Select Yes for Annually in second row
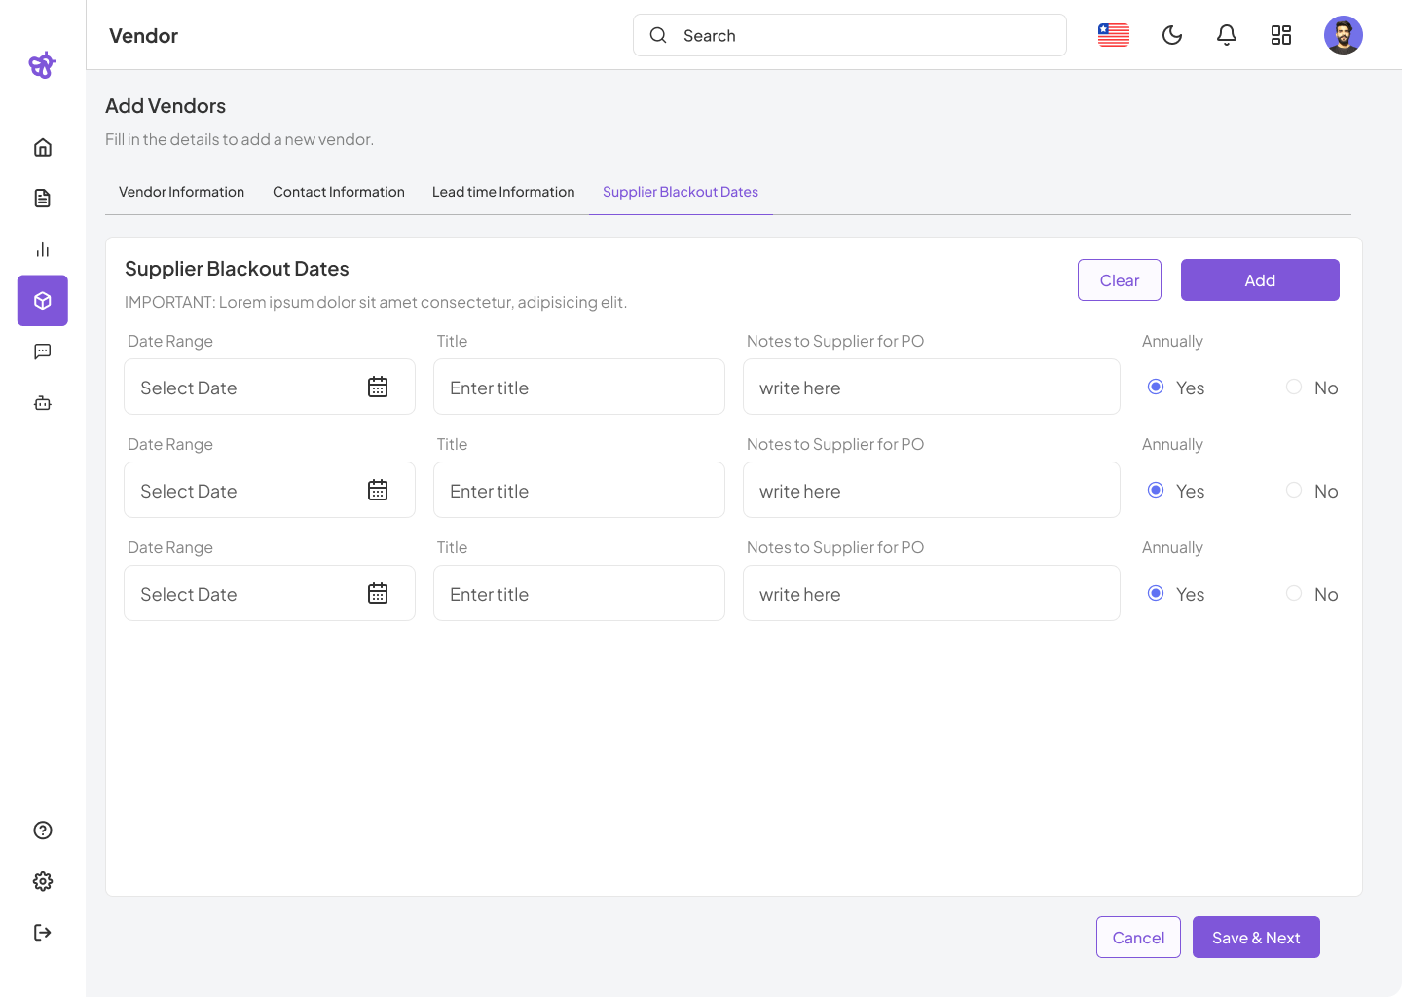Image resolution: width=1402 pixels, height=997 pixels. pyautogui.click(x=1156, y=491)
